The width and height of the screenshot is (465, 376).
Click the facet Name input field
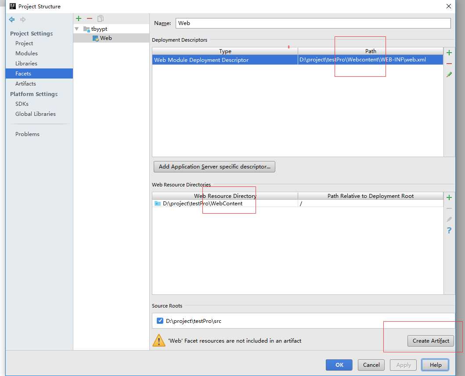click(313, 23)
